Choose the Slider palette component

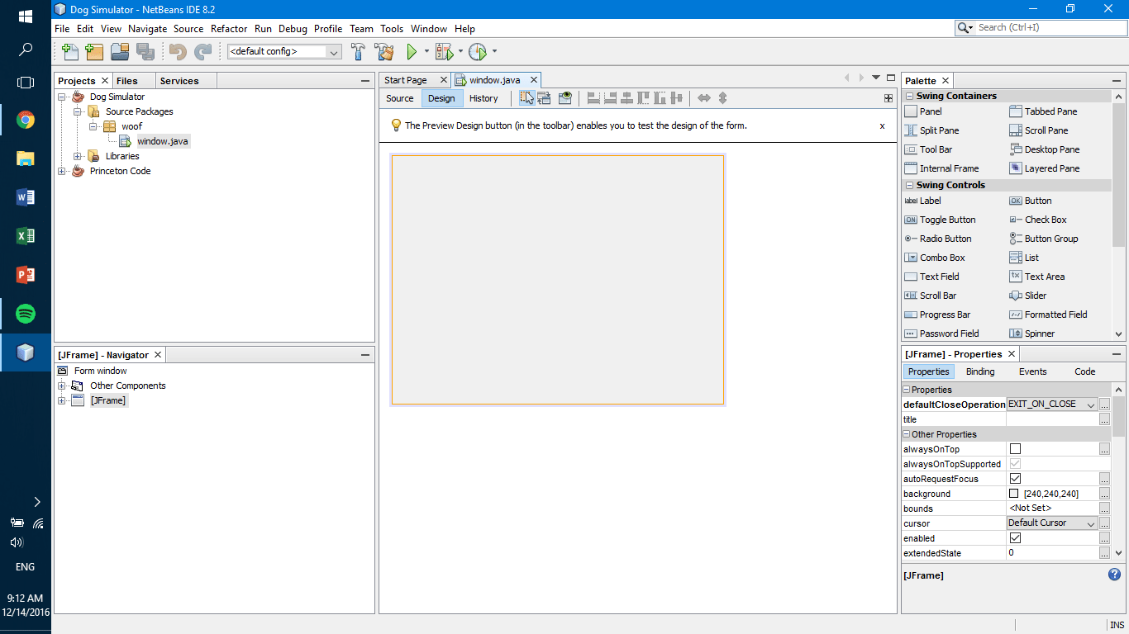[1028, 296]
